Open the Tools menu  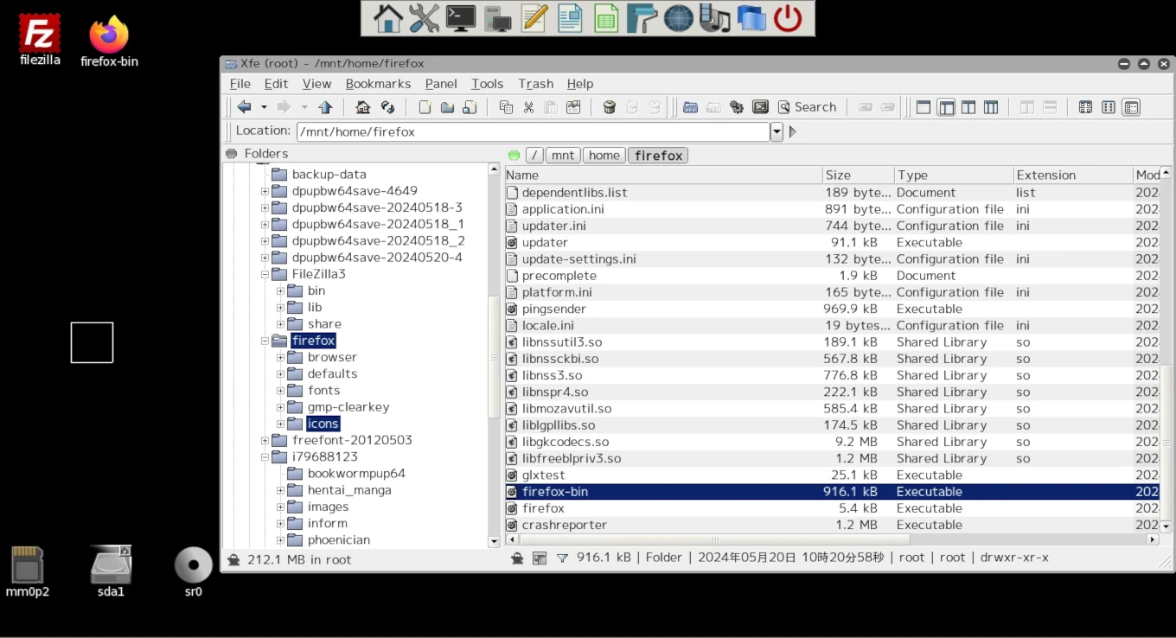click(487, 84)
